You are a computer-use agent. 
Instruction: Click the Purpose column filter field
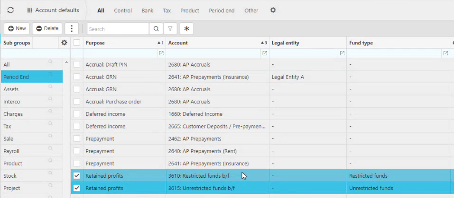click(x=121, y=53)
